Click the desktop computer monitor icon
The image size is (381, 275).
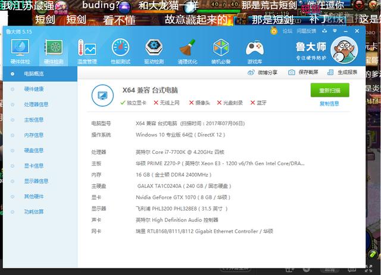102,95
